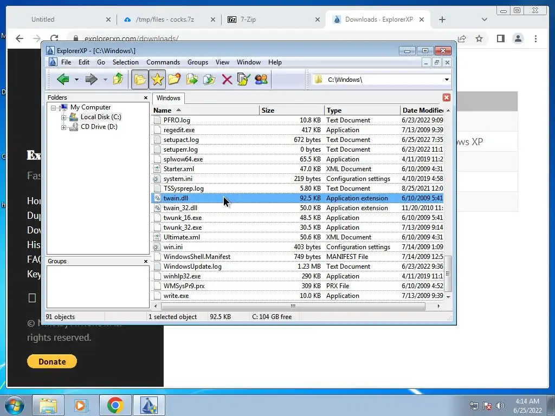This screenshot has height=416, width=555.
Task: Expand the Local Disk (C:) node
Action: pyautogui.click(x=63, y=118)
